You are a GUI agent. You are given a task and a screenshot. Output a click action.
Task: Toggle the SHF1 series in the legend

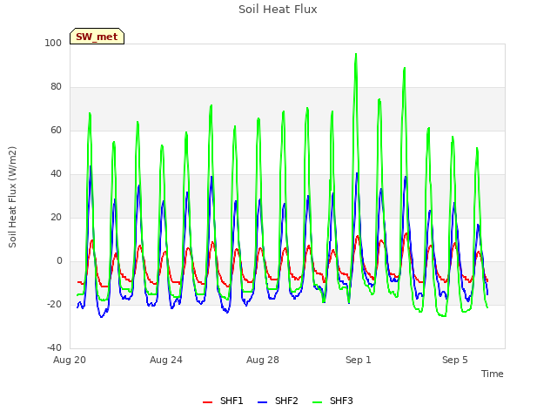pos(223,401)
